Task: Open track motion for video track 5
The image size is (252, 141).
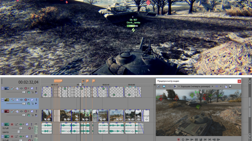Action: tap(17, 100)
